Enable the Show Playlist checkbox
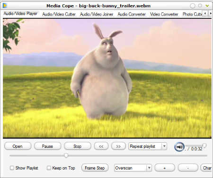The height and width of the screenshot is (178, 213). pos(12,168)
